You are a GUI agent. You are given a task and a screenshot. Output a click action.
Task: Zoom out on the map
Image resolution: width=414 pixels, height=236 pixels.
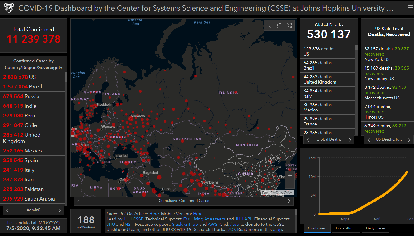click(290, 184)
